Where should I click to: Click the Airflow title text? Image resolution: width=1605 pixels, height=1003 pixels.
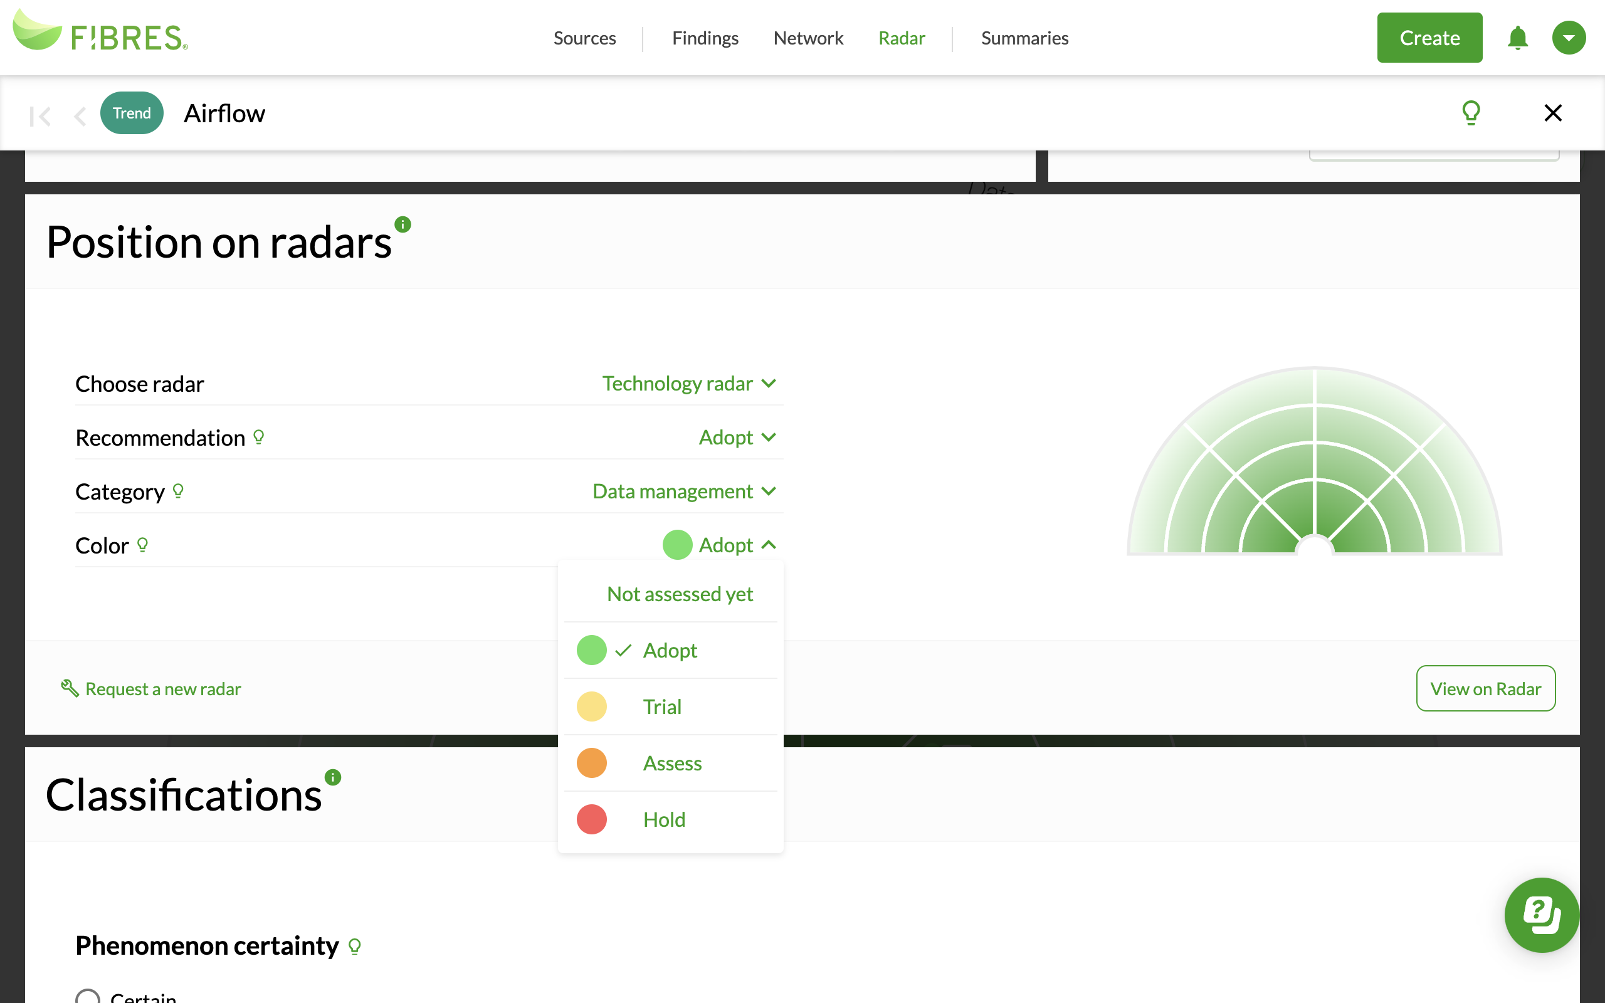pyautogui.click(x=224, y=113)
